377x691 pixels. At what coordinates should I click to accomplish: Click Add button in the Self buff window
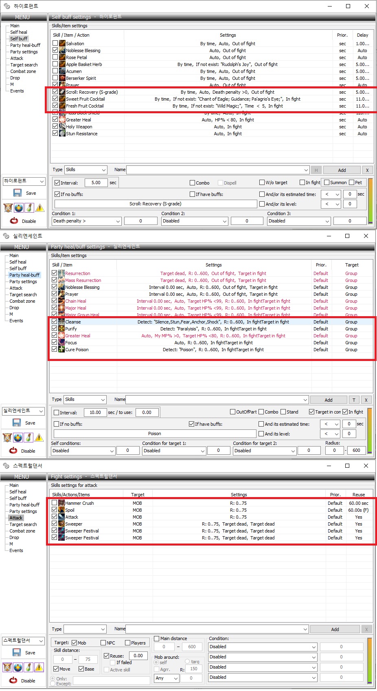[342, 170]
